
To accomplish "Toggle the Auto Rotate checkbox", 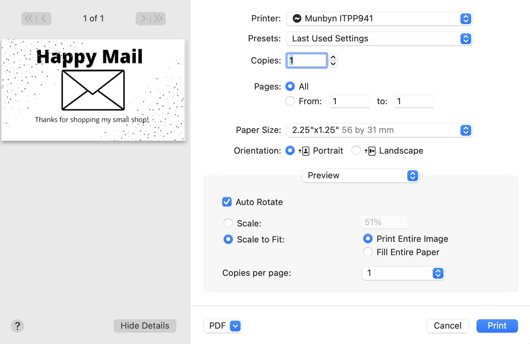I will [x=227, y=202].
